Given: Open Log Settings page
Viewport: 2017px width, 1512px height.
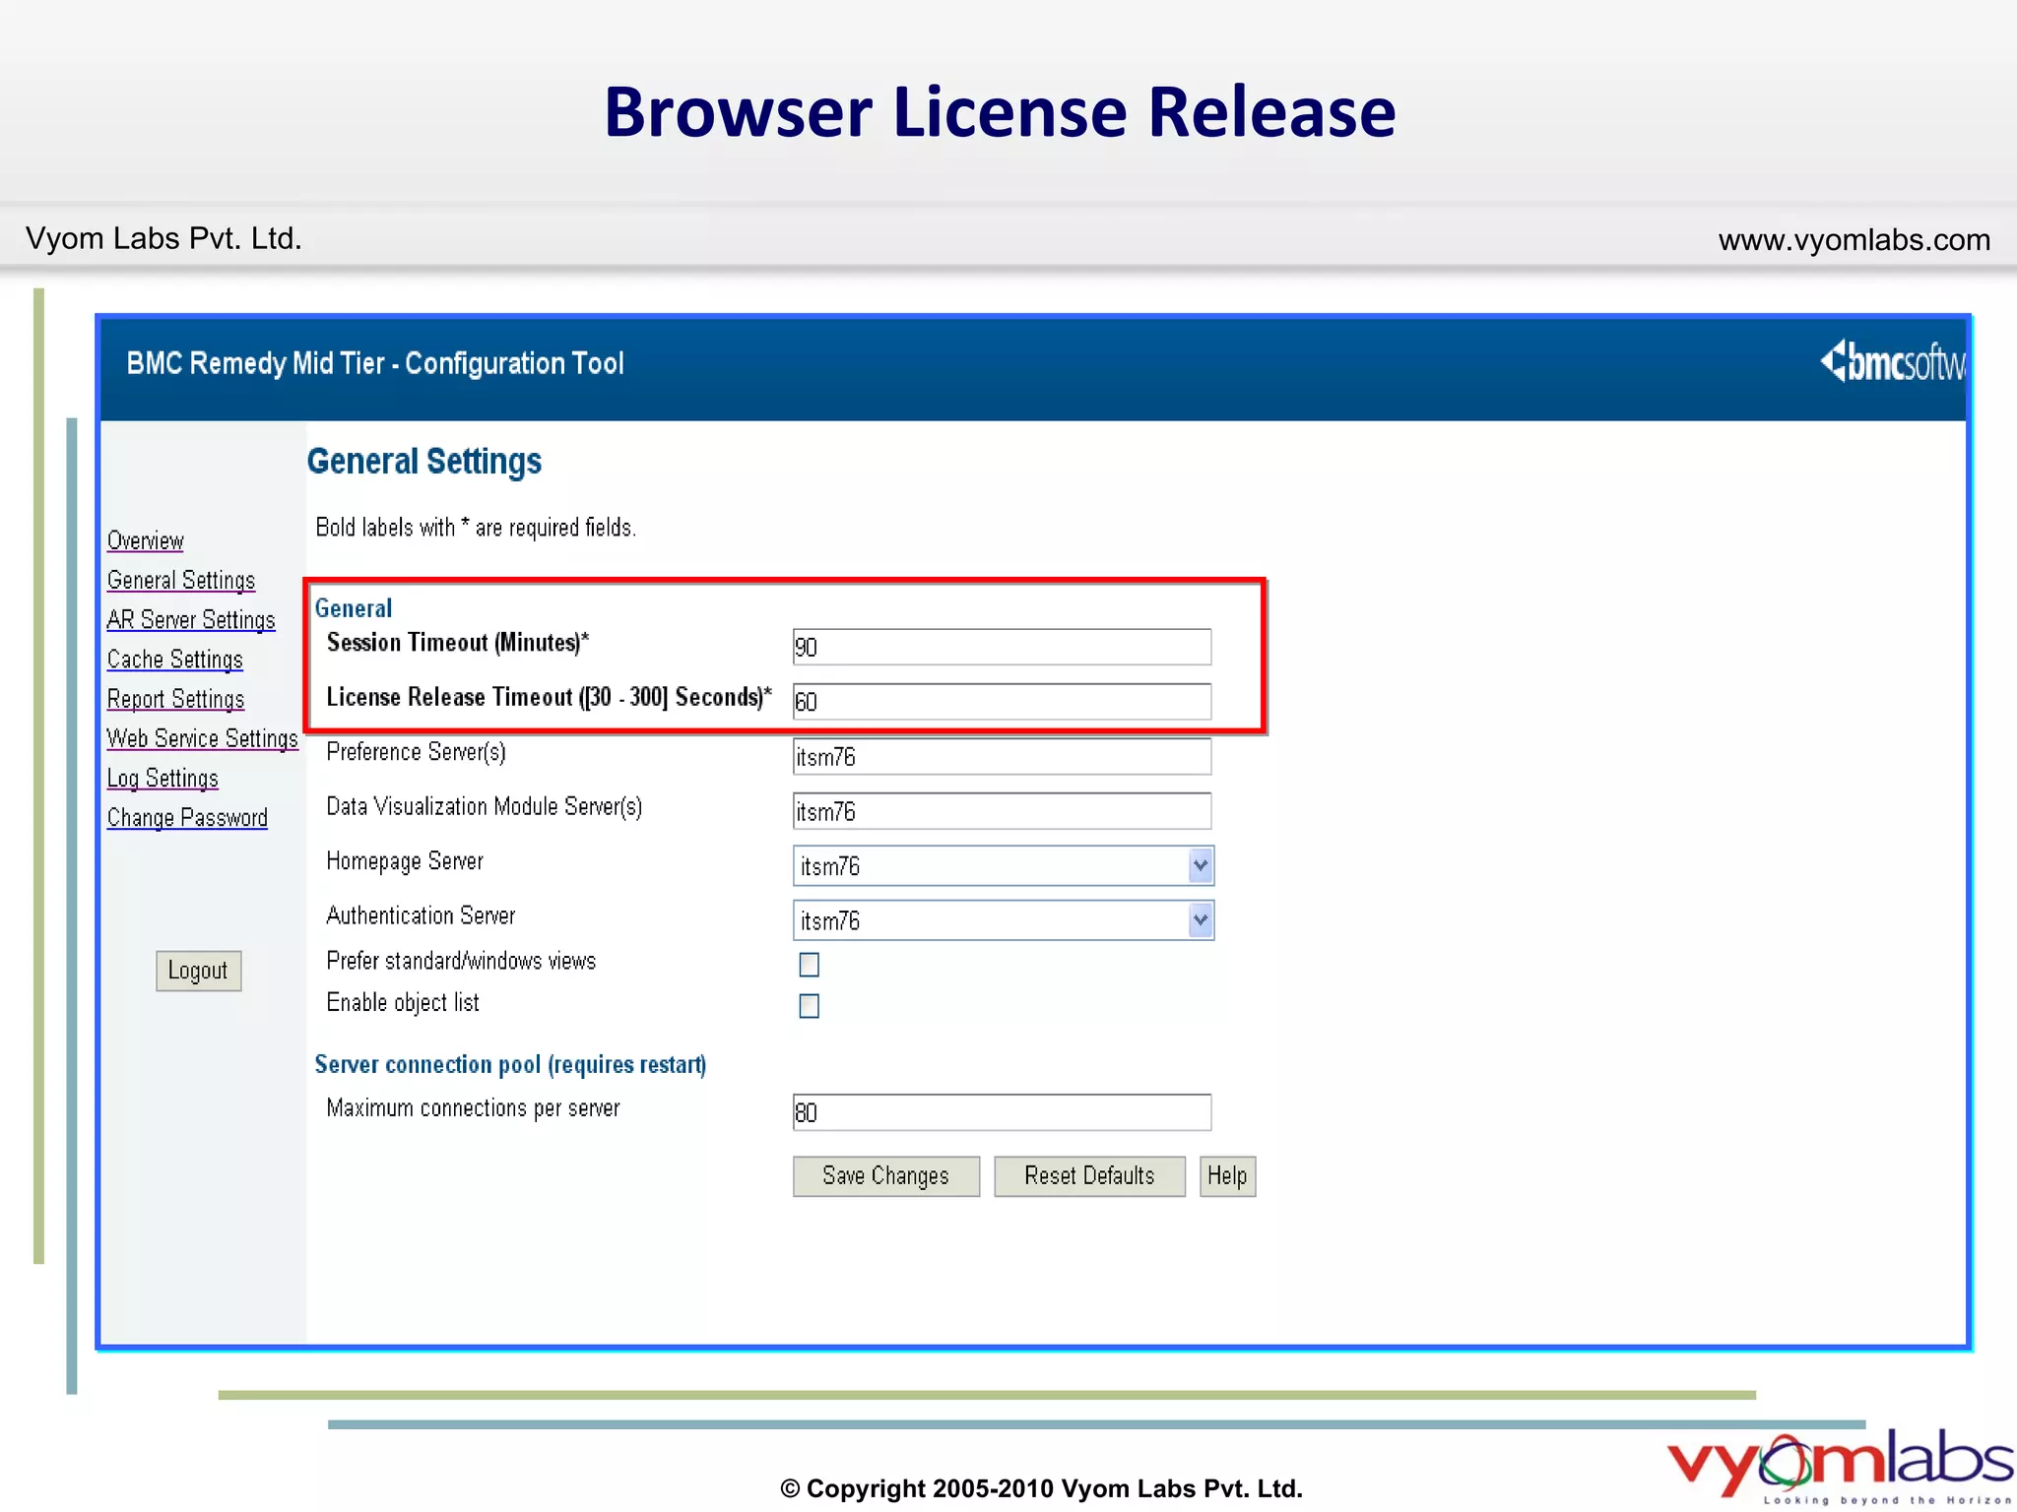Looking at the screenshot, I should click(x=163, y=778).
